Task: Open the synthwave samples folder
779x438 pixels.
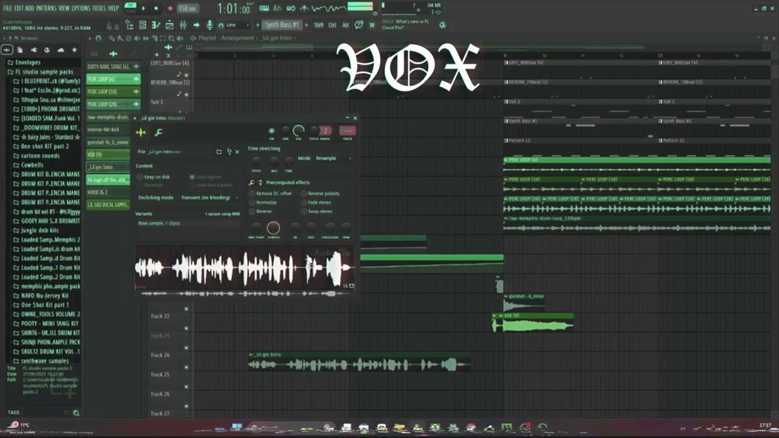Action: (45, 361)
